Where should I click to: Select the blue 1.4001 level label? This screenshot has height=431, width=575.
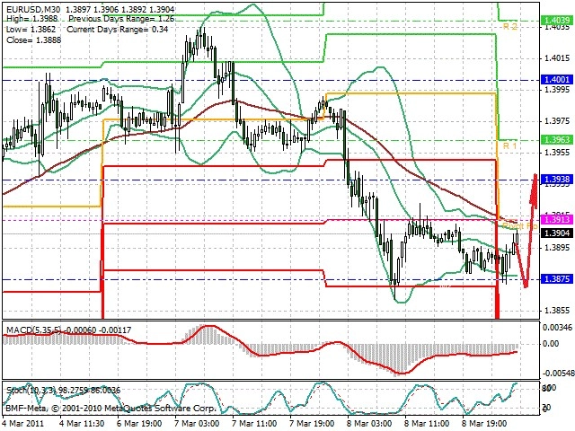click(557, 80)
